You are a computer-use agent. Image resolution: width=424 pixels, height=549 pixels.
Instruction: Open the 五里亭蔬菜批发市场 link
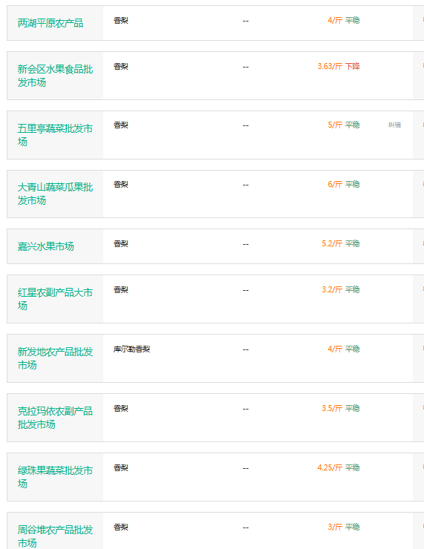[x=55, y=135]
